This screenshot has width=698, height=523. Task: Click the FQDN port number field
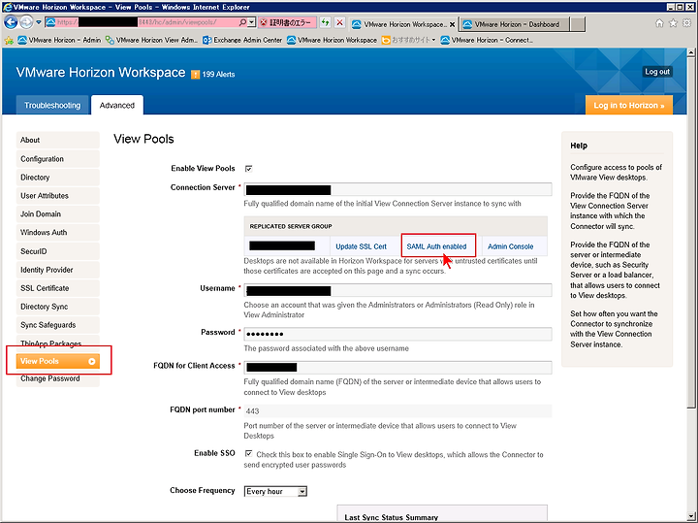click(x=397, y=410)
